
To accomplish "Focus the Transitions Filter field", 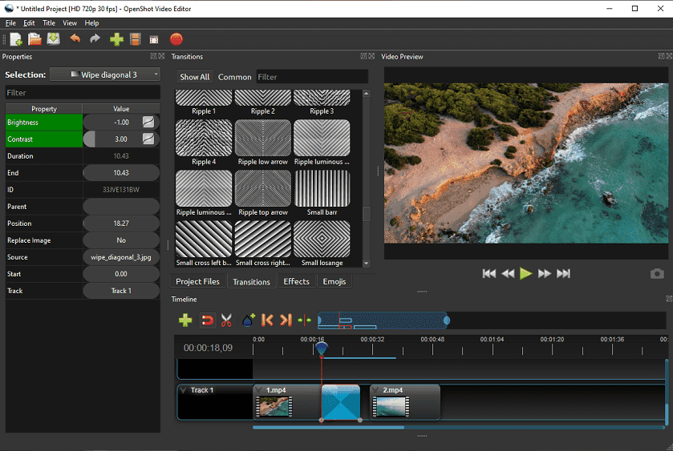I will tap(312, 77).
